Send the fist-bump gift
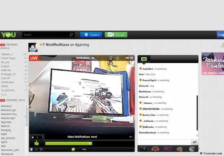Viewport: 224px width, 156px height. (x=180, y=149)
